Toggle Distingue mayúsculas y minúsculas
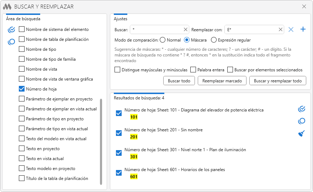Screen dimensions: 313x192 pyautogui.click(x=117, y=70)
